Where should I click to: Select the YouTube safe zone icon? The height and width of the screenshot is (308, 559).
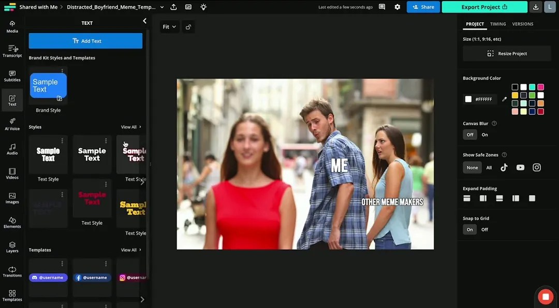point(520,167)
